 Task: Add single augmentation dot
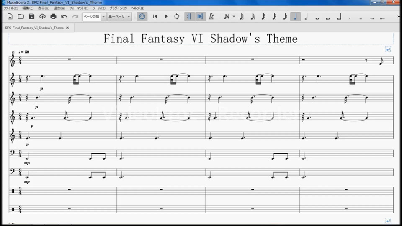(x=350, y=18)
